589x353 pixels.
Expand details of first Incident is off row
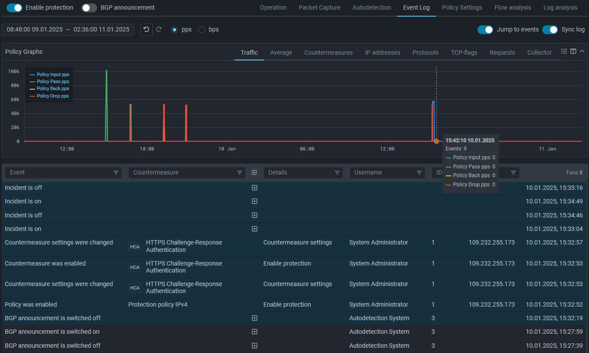click(x=254, y=188)
